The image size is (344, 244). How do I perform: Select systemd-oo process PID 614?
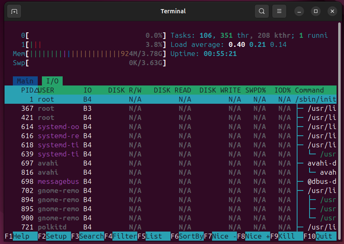tap(171, 127)
